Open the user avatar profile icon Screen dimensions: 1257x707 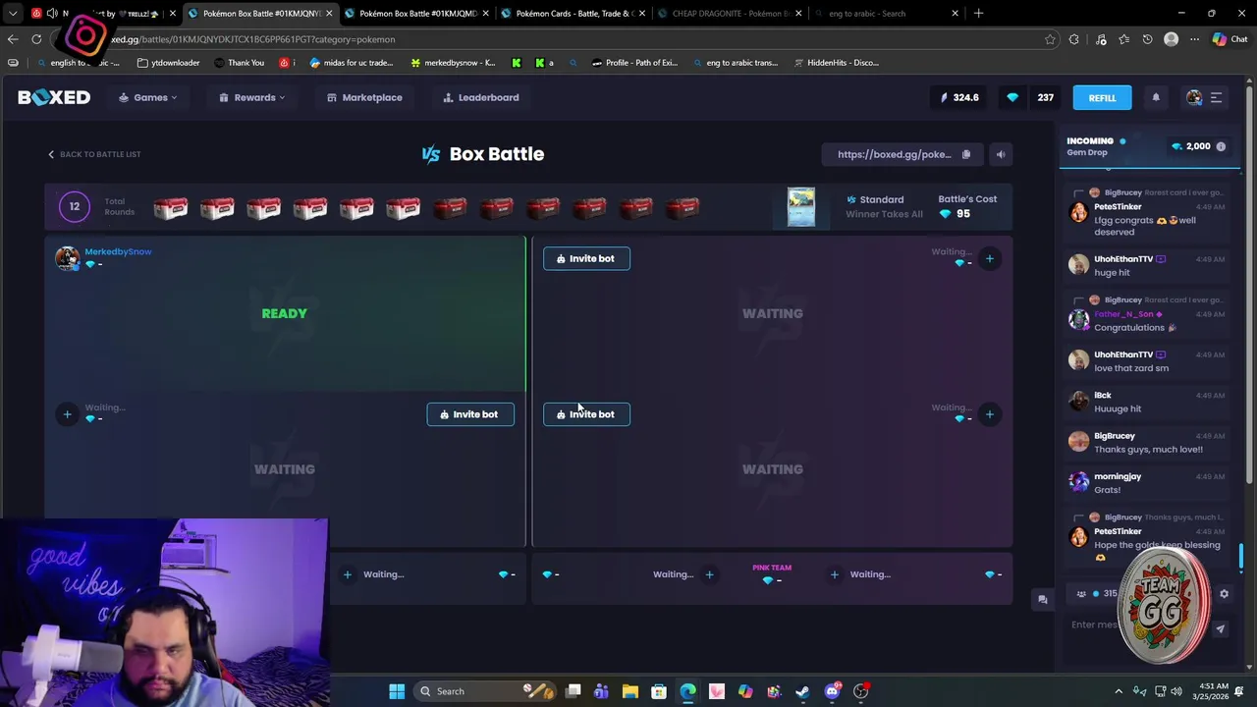point(1194,97)
